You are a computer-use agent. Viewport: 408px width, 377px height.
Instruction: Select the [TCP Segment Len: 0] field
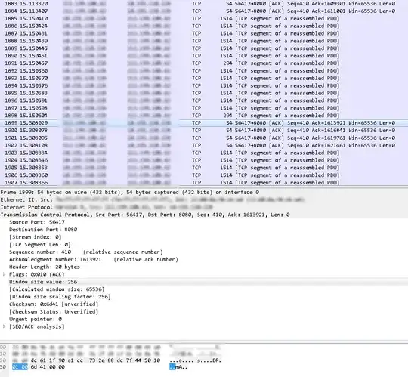tap(40, 245)
